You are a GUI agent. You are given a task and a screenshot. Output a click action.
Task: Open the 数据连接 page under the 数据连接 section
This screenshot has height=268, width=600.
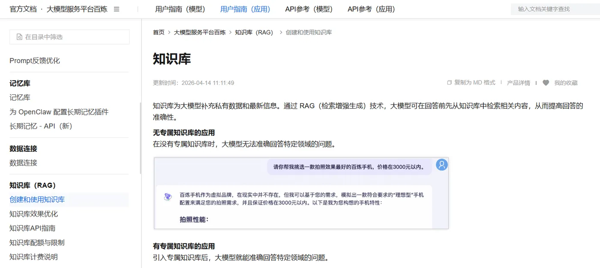pos(23,163)
